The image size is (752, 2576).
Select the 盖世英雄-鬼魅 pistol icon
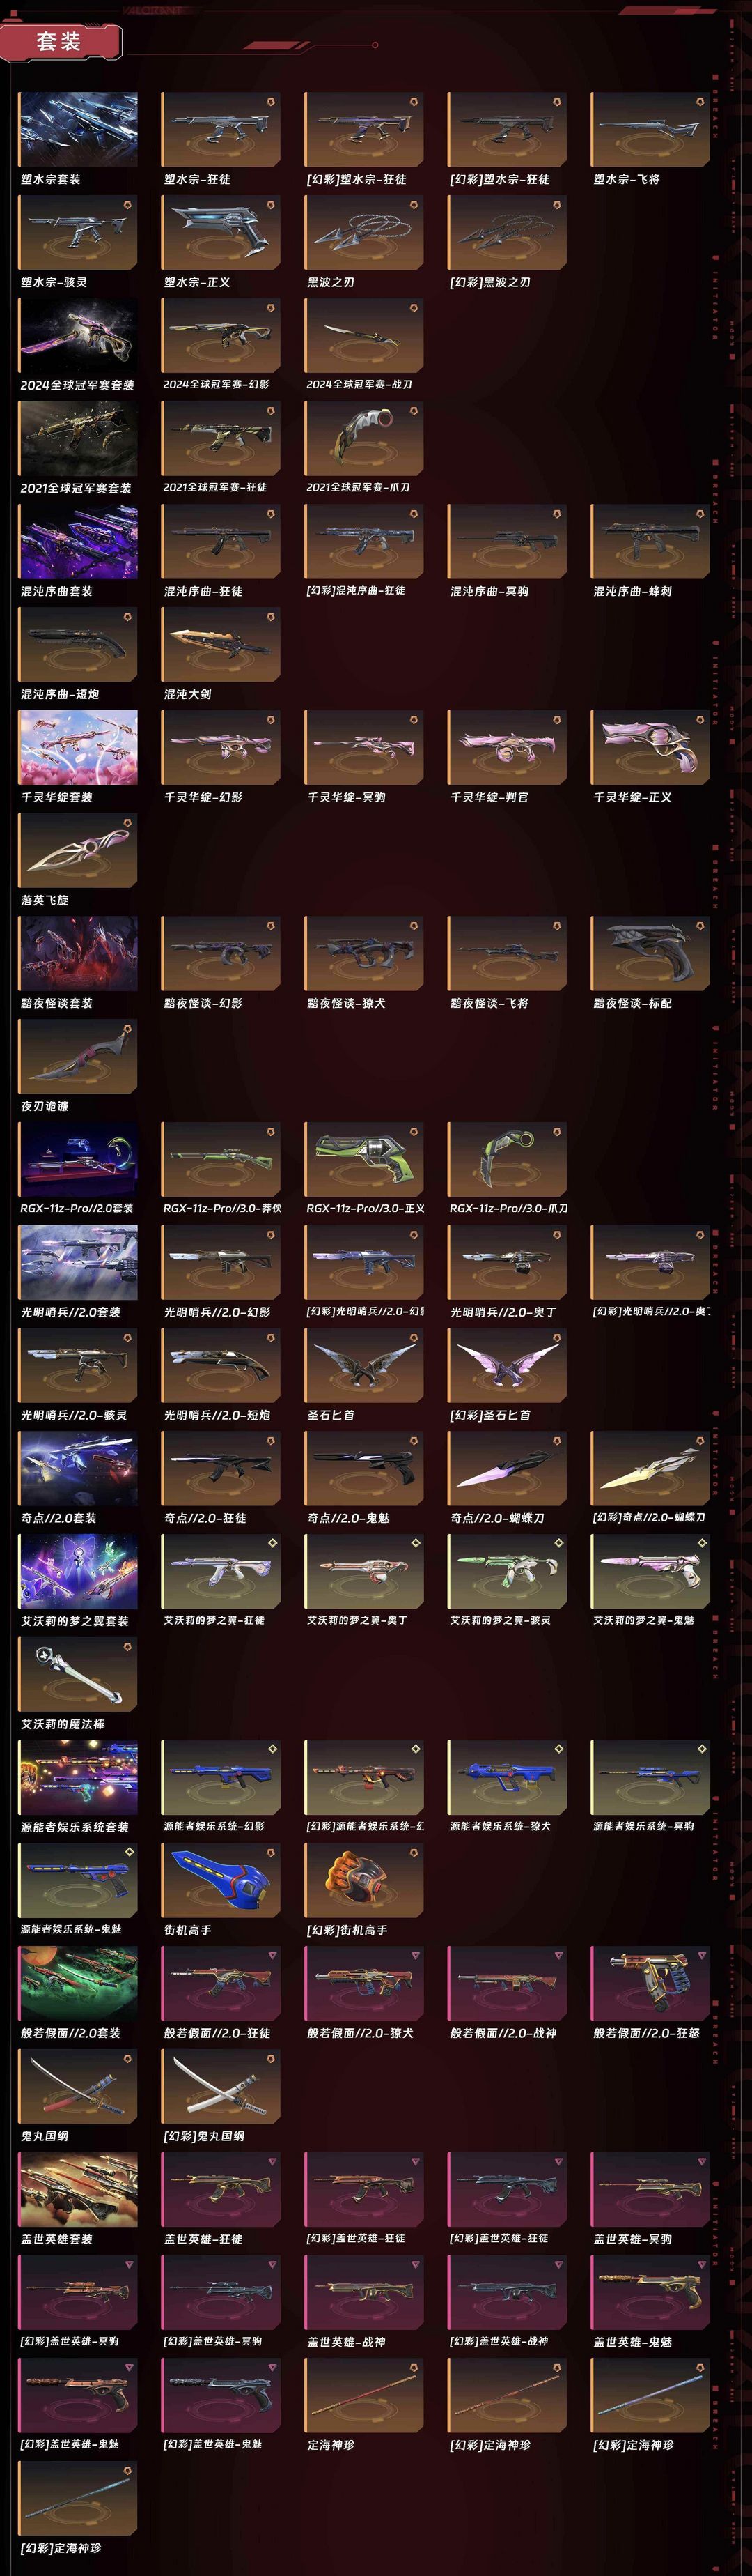click(650, 2293)
